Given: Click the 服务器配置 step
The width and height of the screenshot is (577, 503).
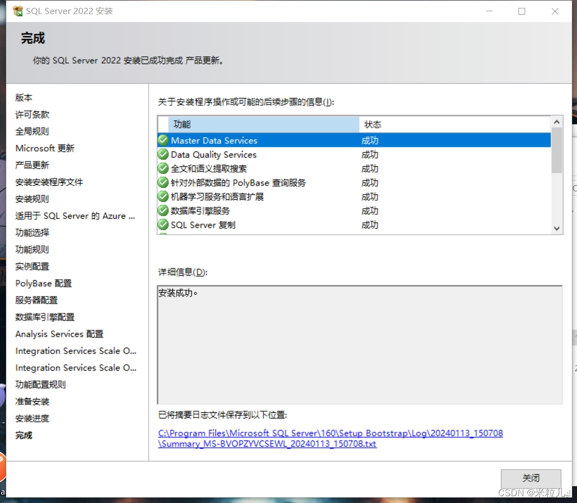Looking at the screenshot, I should click(37, 300).
